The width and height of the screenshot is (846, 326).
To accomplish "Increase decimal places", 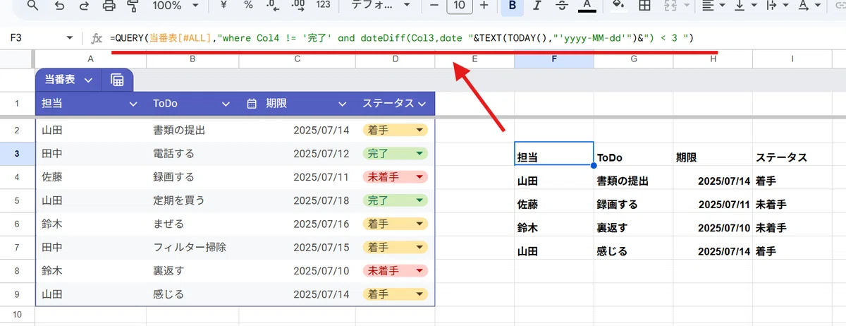I will tap(298, 6).
